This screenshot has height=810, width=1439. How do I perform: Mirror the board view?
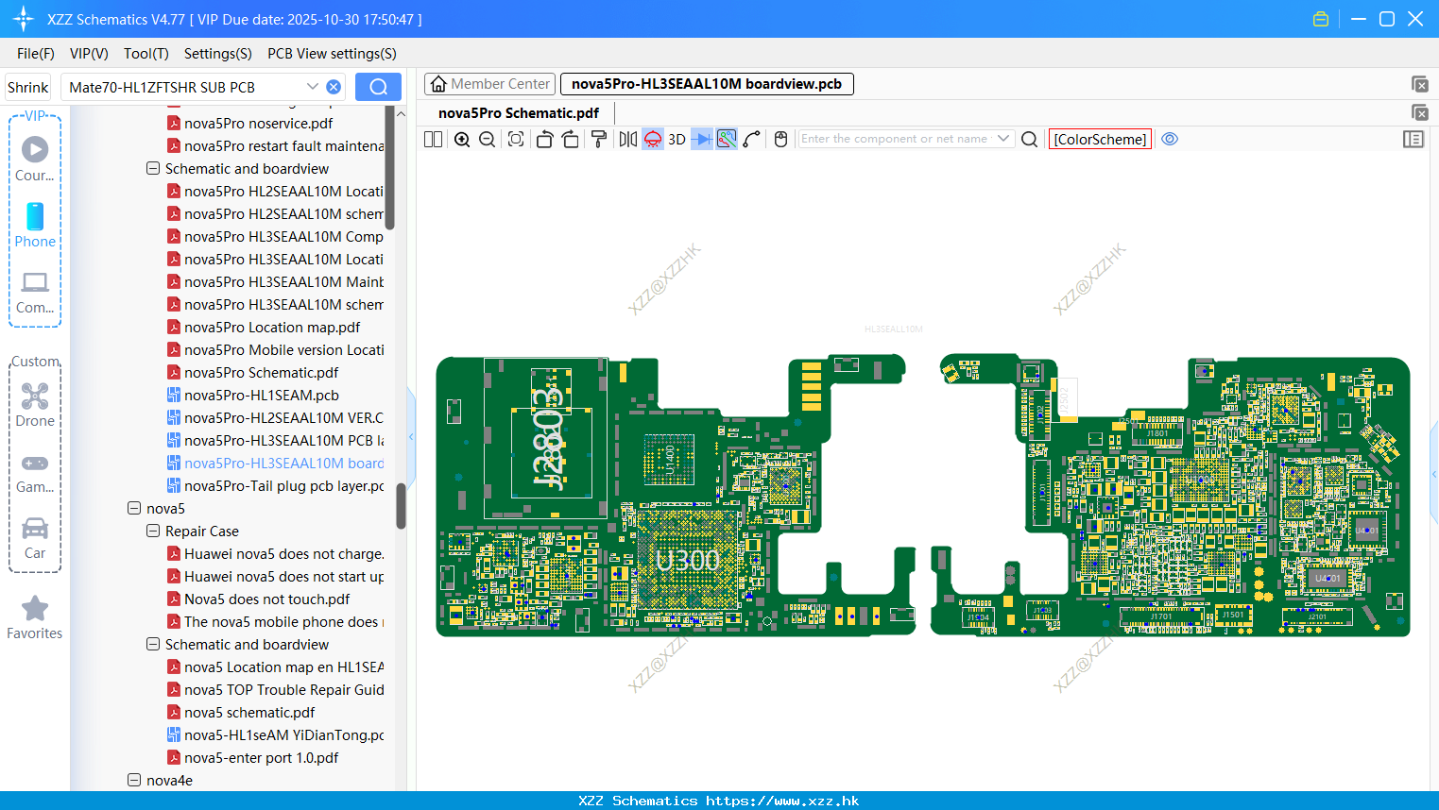point(628,139)
